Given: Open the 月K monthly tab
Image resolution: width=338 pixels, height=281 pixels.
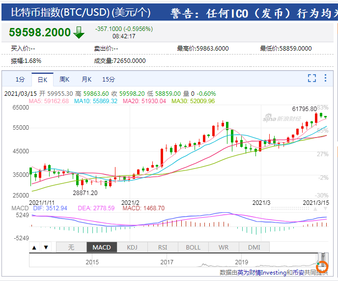Looking at the screenshot, I should tap(86, 80).
